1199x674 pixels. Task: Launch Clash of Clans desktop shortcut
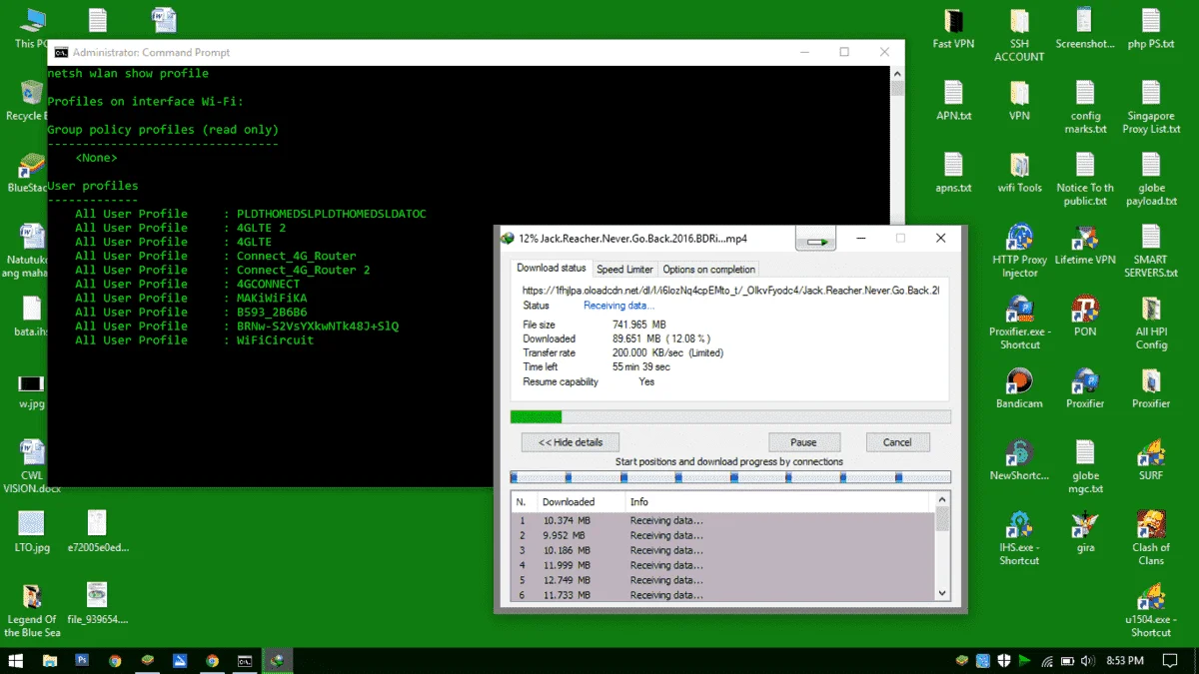pyautogui.click(x=1151, y=539)
